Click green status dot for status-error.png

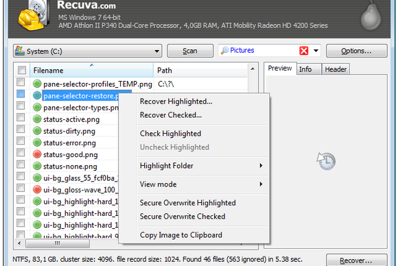click(x=37, y=143)
